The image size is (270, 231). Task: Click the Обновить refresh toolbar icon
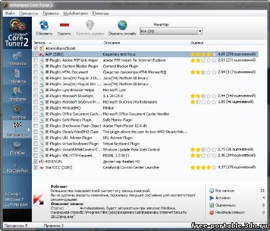point(44,25)
